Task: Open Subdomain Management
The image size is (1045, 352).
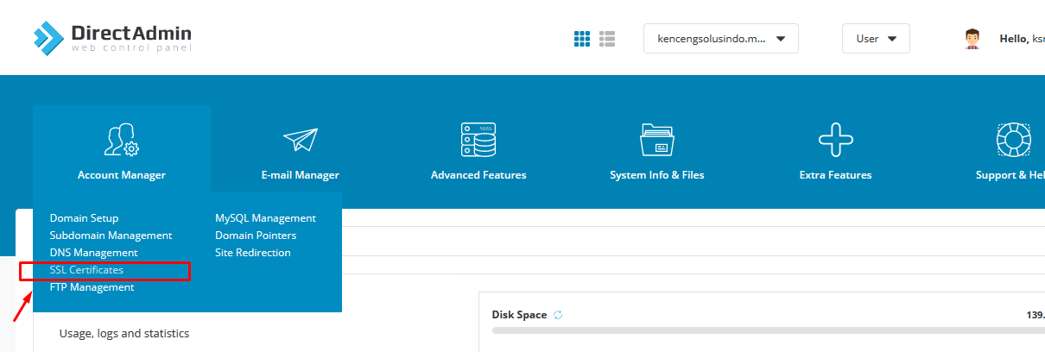Action: tap(111, 236)
